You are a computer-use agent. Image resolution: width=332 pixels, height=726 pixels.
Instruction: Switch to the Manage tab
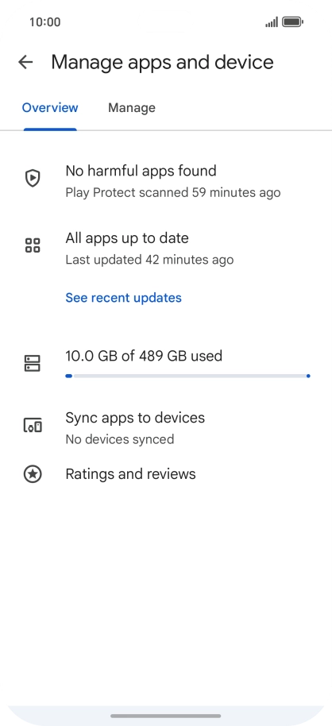[132, 108]
